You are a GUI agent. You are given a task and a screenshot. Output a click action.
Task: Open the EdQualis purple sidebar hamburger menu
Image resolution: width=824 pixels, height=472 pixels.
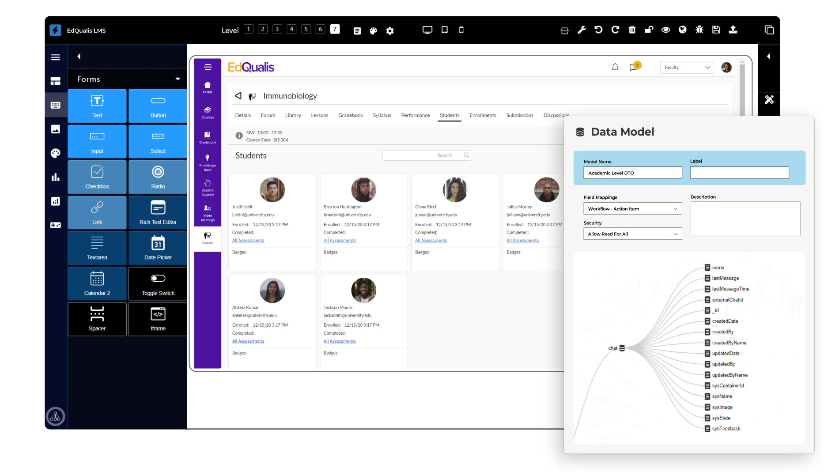pos(208,67)
